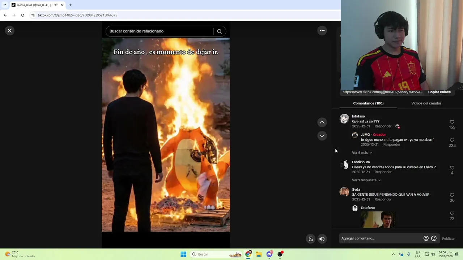Click the browser back arrow

5,15
